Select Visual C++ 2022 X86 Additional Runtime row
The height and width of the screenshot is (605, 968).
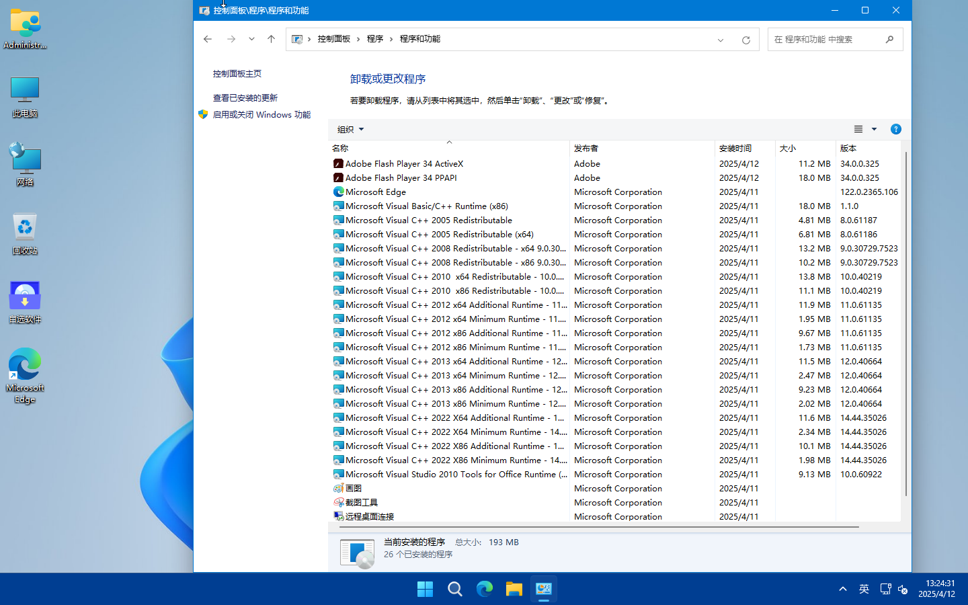point(614,446)
